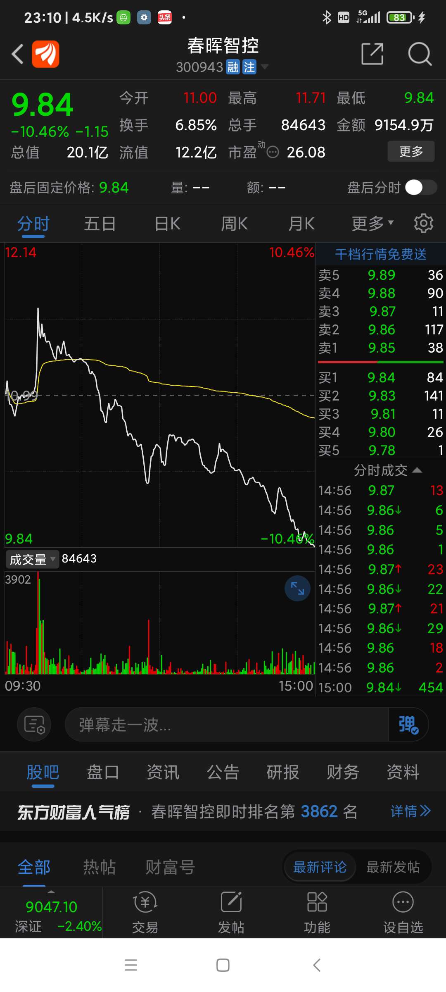Open the 研报 research tab

pyautogui.click(x=283, y=772)
